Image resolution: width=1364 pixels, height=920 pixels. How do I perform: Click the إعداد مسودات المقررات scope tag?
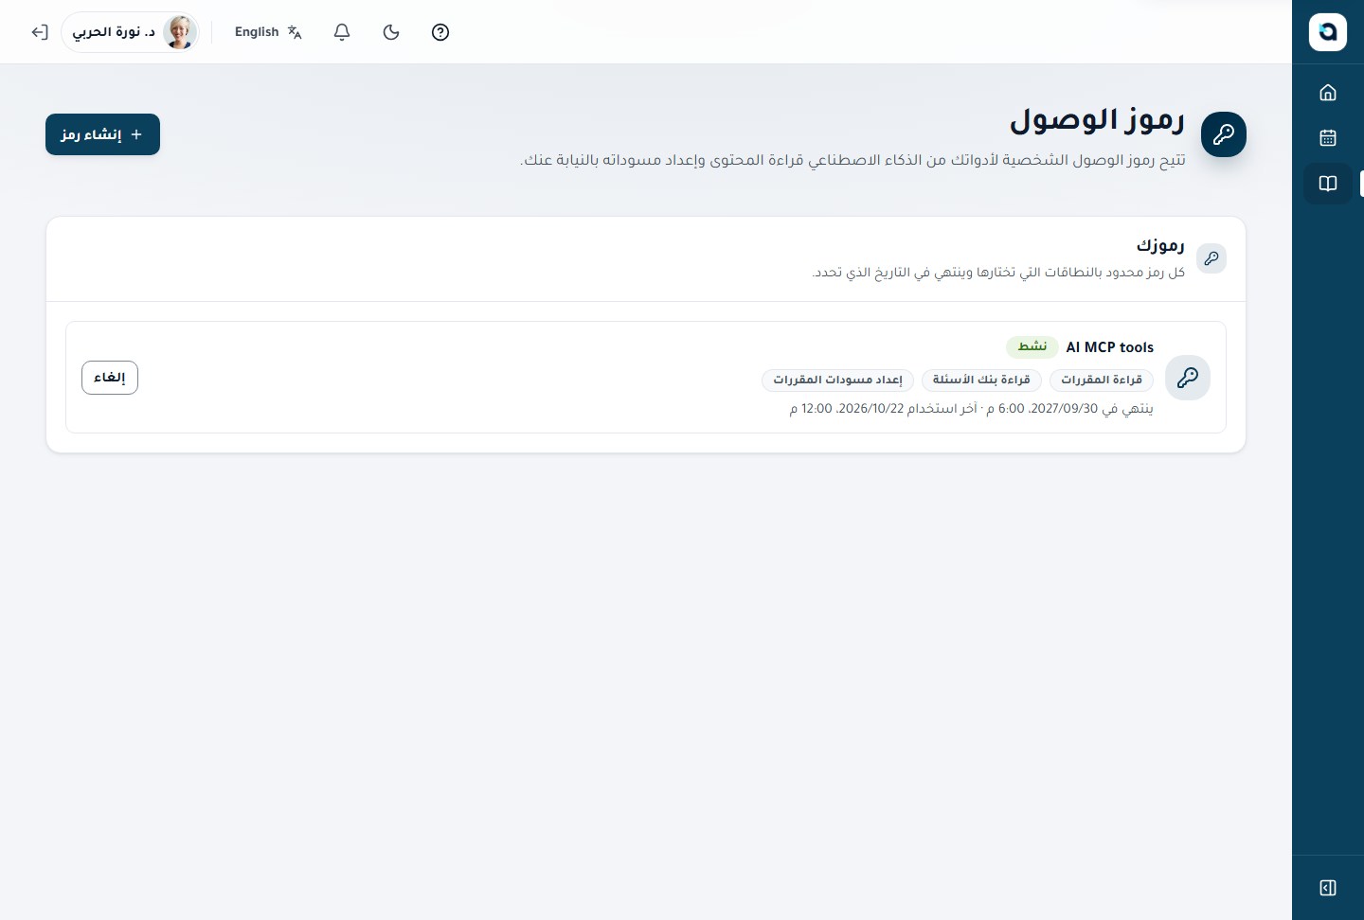[837, 380]
